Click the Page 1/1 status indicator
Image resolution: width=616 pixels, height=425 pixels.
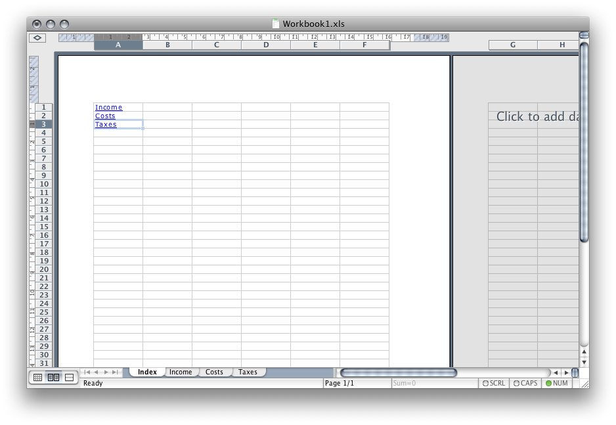coord(357,383)
